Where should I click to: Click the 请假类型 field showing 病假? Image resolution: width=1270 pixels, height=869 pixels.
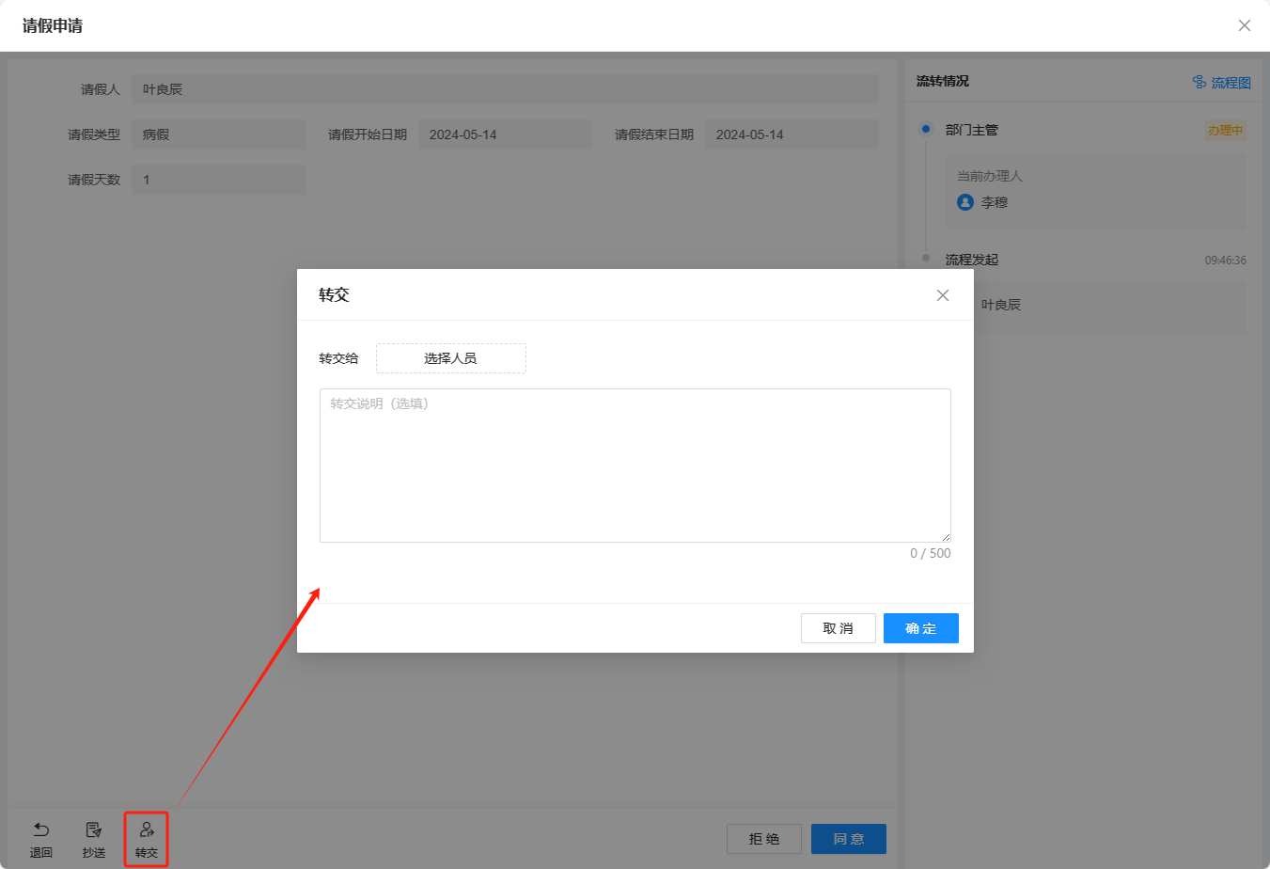coord(218,134)
